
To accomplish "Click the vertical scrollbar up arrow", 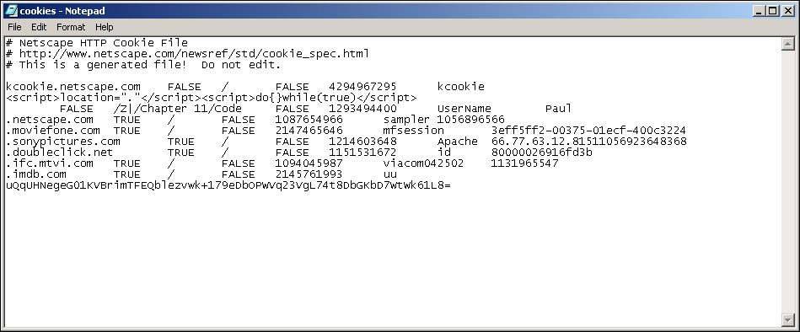I will 787,44.
